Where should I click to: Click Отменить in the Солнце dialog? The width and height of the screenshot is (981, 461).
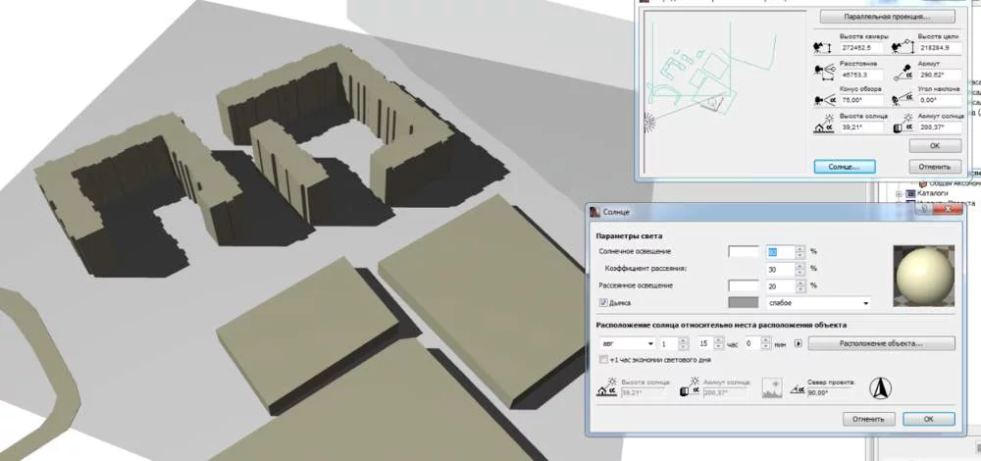click(x=867, y=419)
